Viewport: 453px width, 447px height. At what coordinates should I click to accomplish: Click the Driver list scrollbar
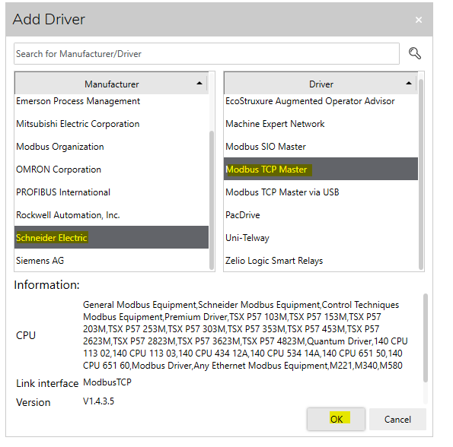(x=421, y=174)
